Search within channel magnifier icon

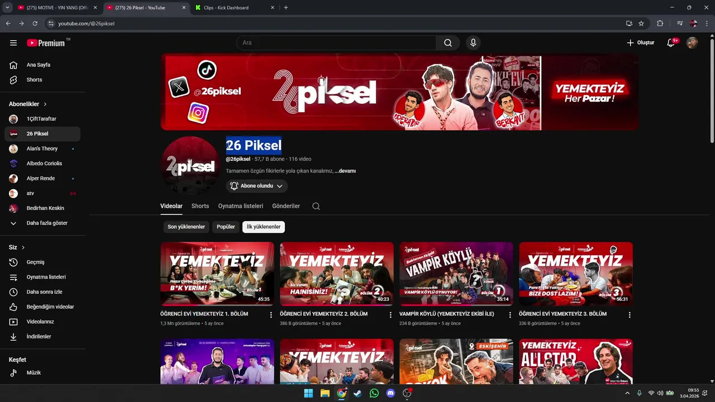point(316,206)
